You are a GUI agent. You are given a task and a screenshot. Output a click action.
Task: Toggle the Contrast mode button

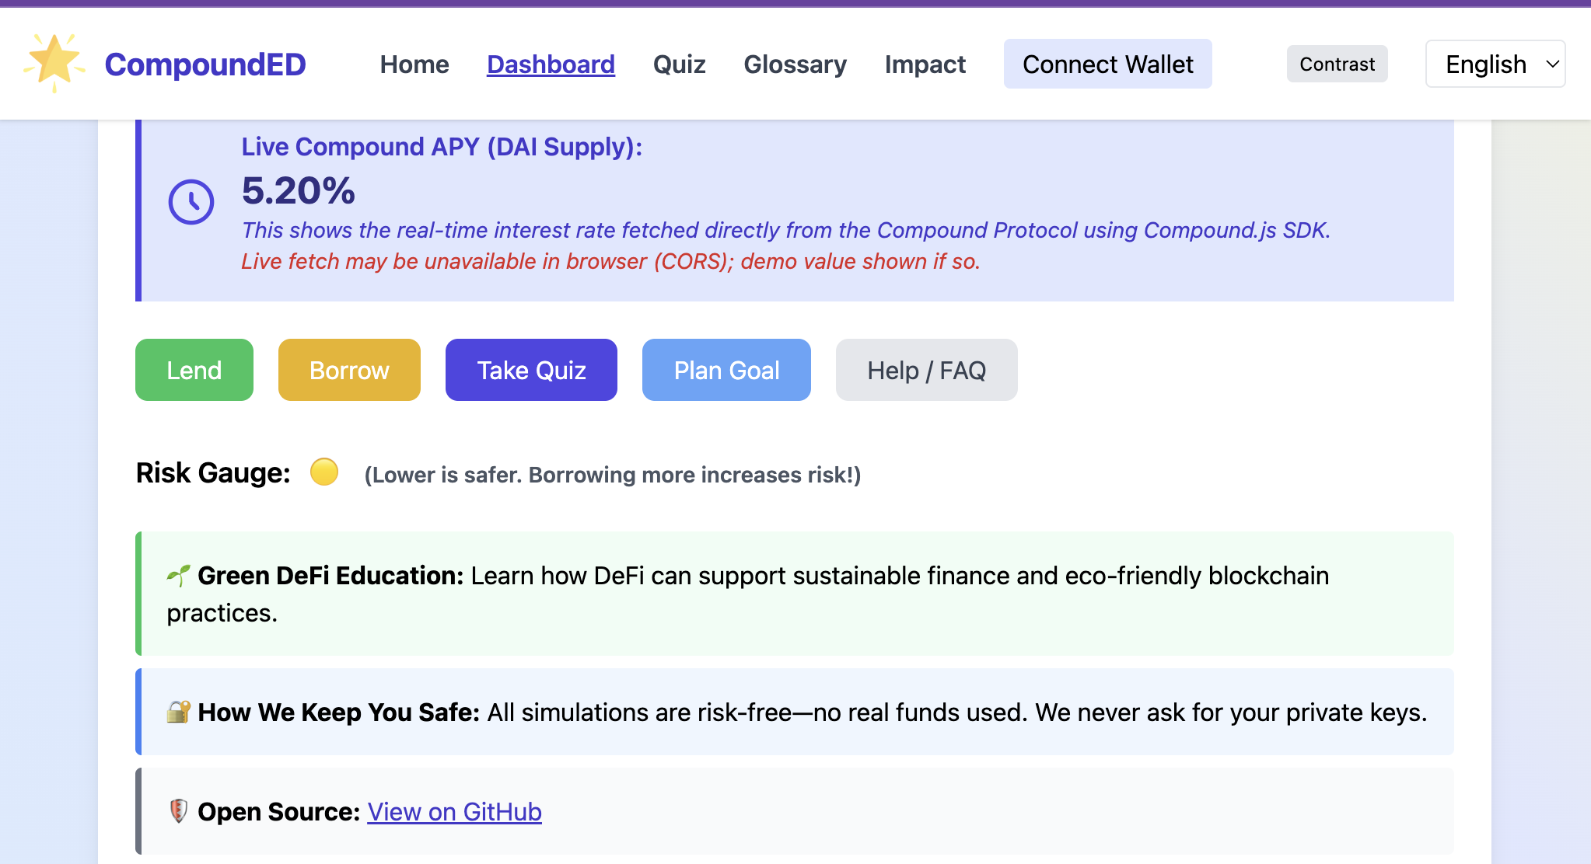(1337, 64)
